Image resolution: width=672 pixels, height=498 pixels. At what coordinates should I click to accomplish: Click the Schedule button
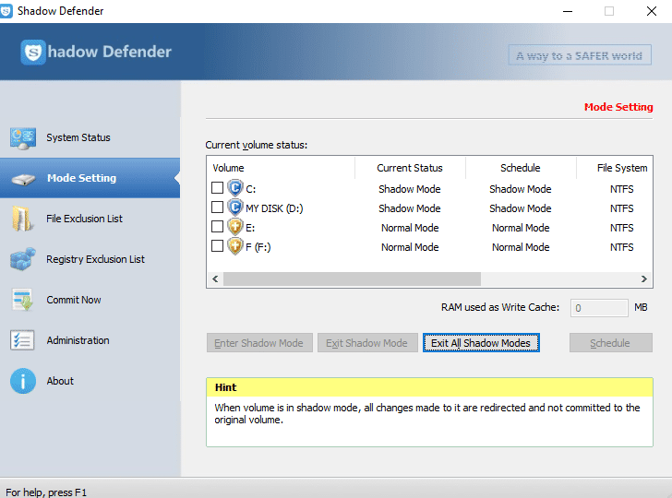click(611, 343)
